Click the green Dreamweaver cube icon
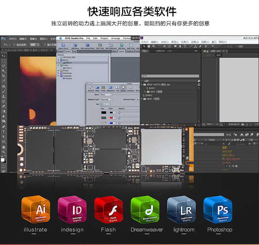The image size is (259, 245). click(x=145, y=210)
